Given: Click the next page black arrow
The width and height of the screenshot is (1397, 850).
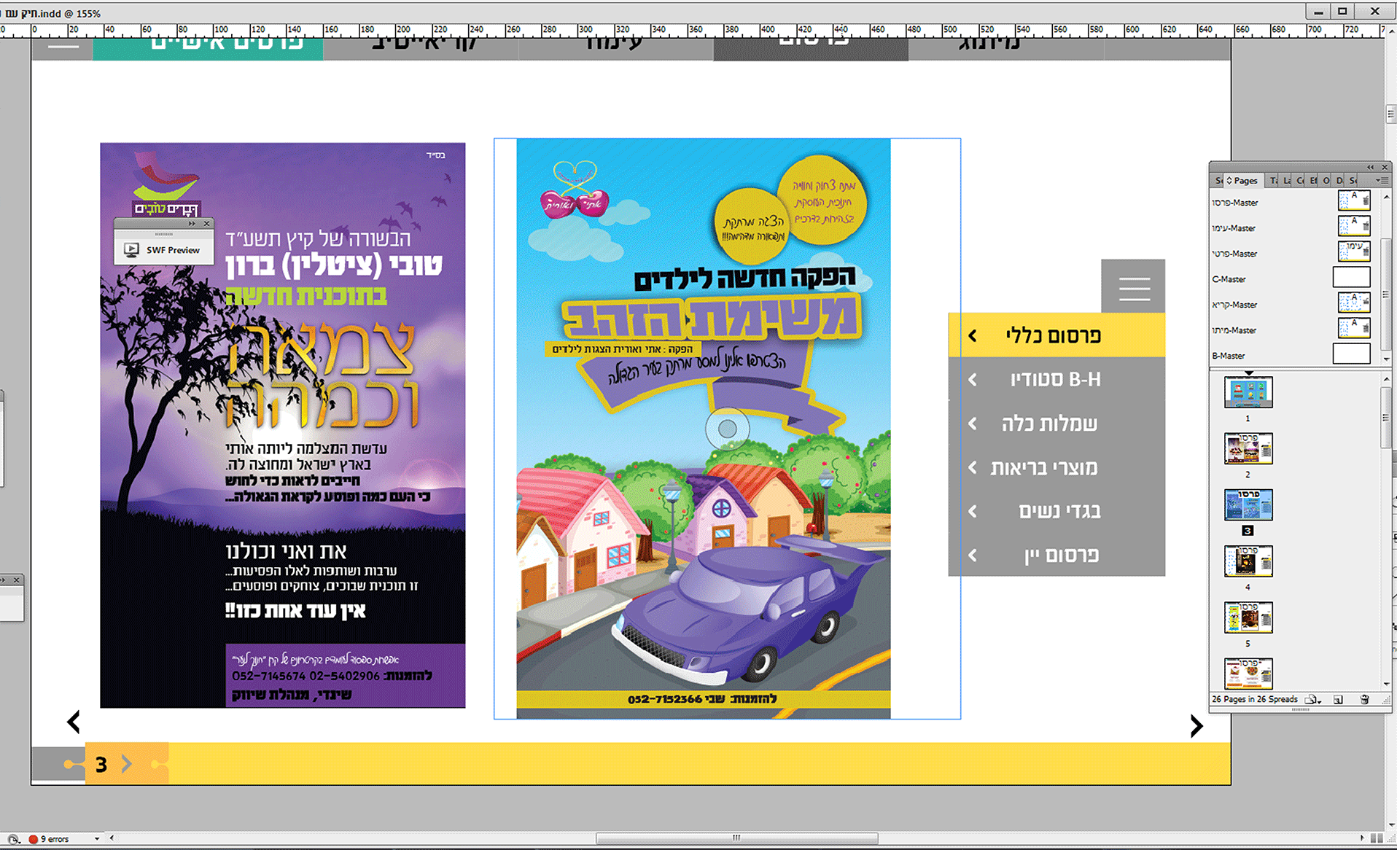Looking at the screenshot, I should [1196, 725].
